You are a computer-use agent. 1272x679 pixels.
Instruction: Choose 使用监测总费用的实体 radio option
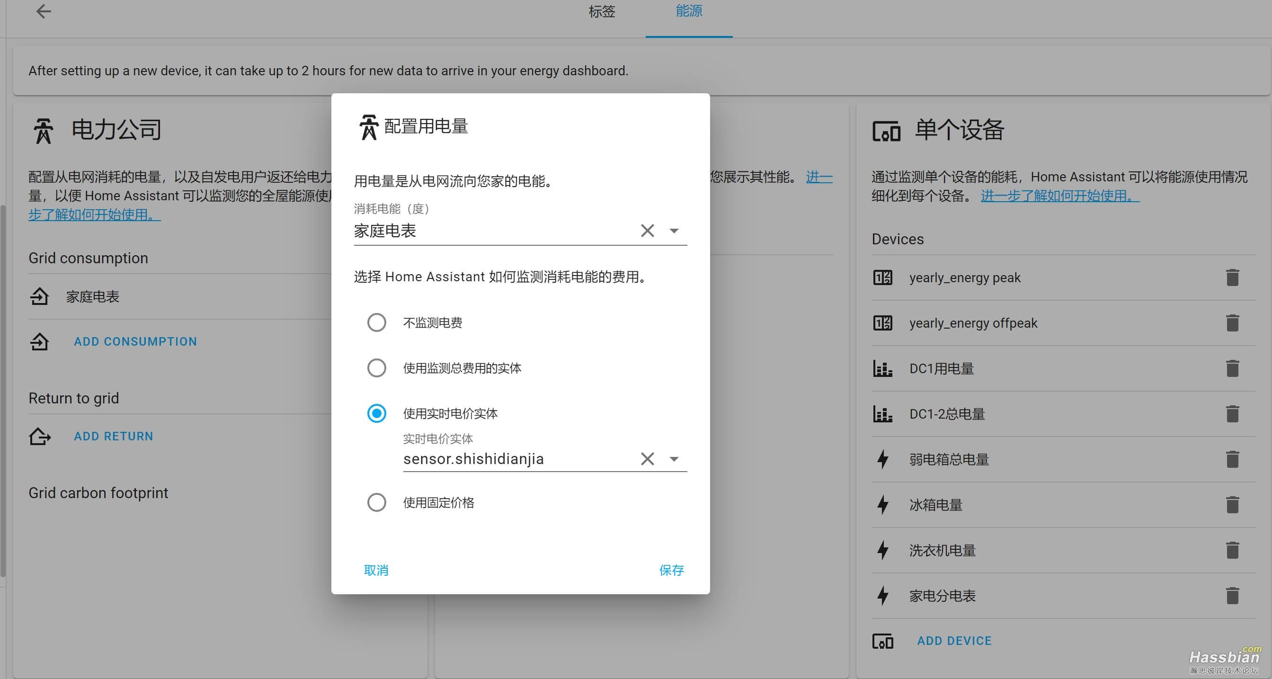click(x=376, y=368)
